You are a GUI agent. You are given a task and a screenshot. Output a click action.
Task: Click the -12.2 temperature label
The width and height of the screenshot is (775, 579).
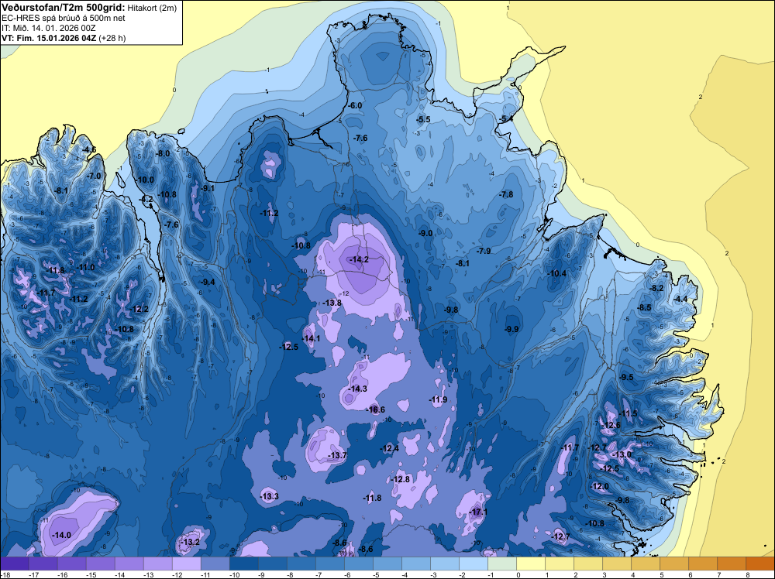pos(139,309)
